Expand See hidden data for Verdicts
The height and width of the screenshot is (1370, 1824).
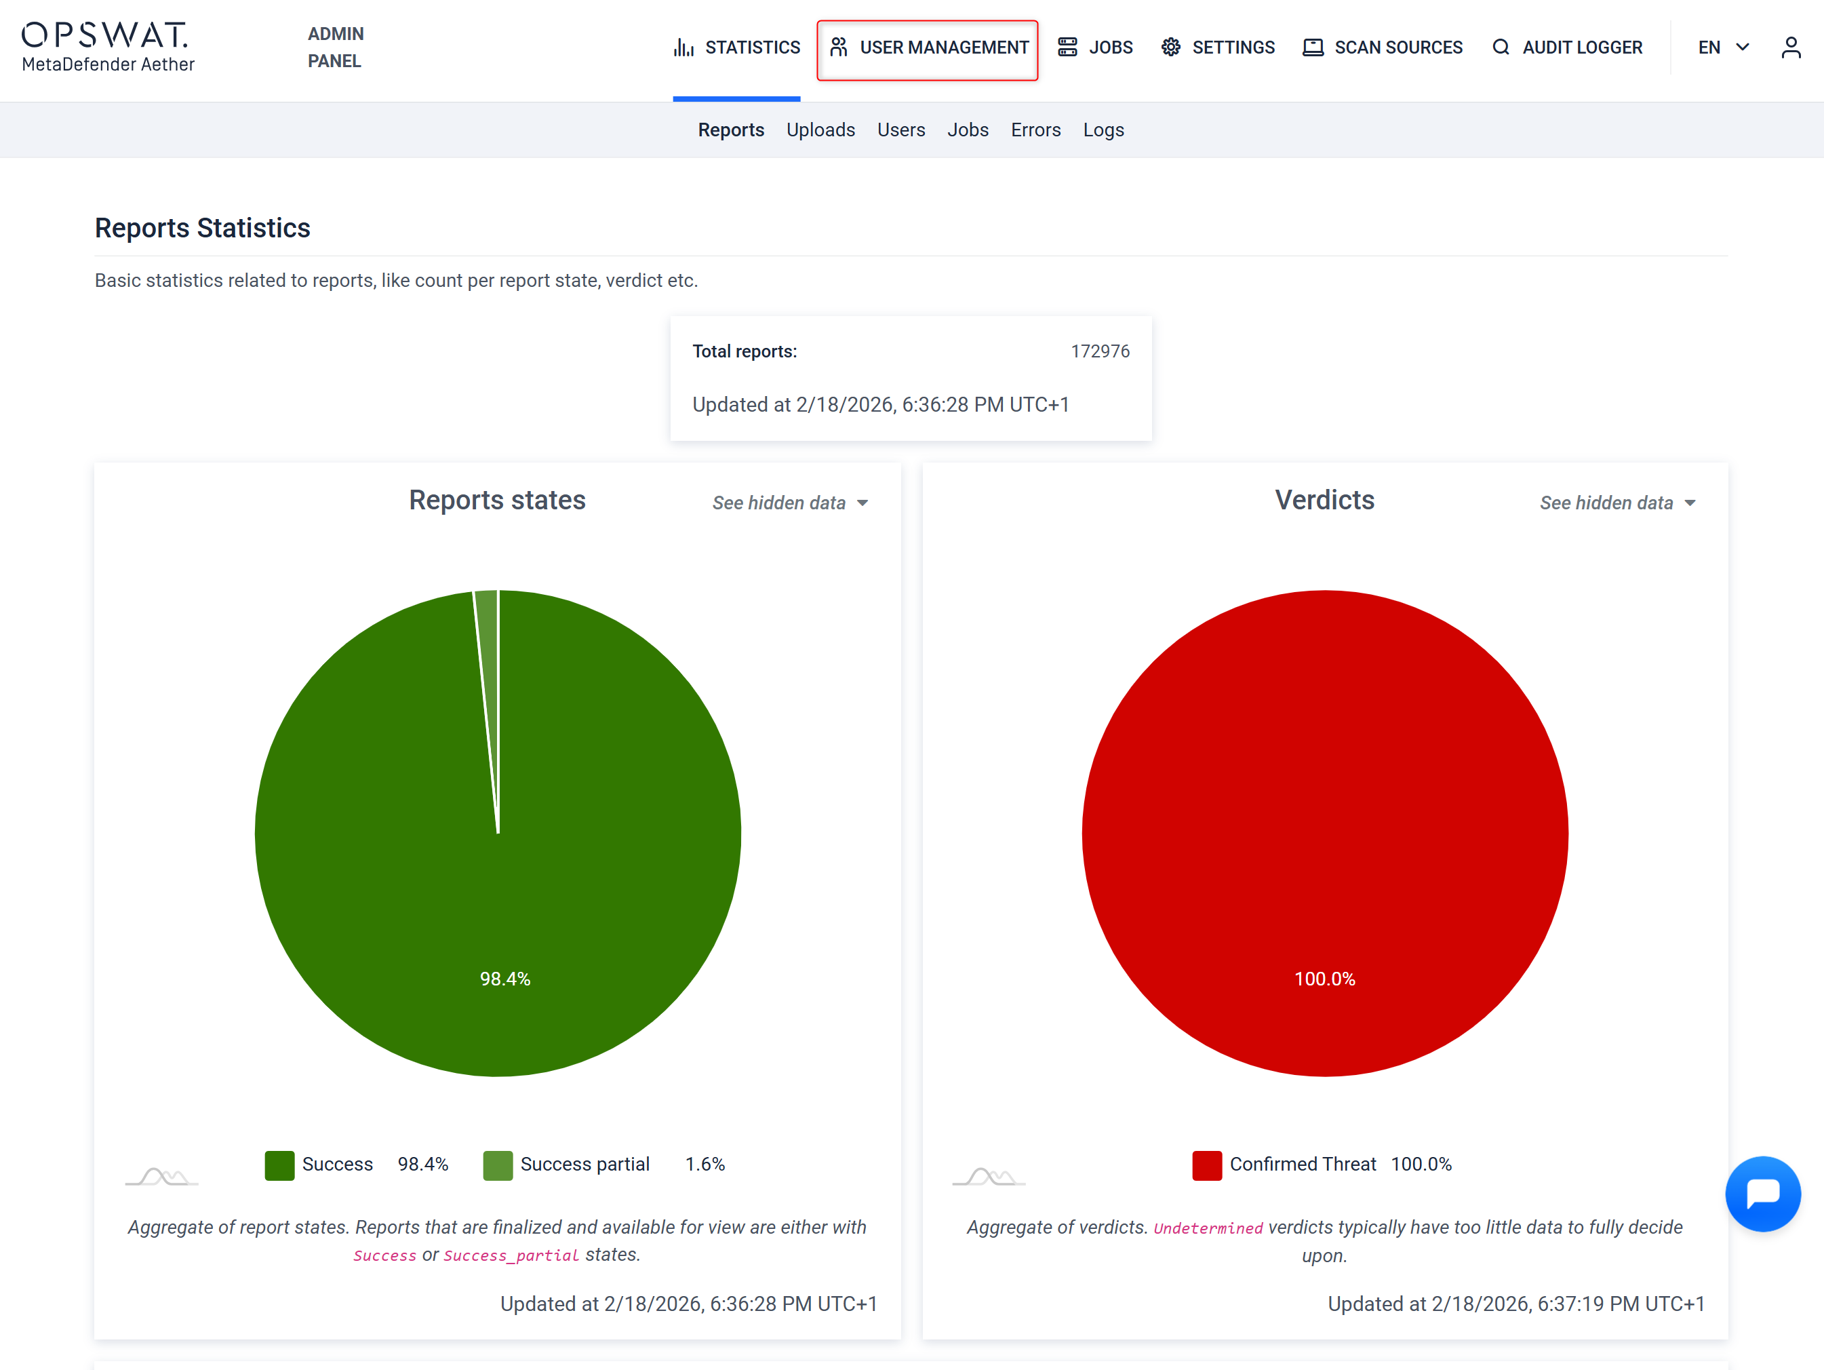[1617, 503]
